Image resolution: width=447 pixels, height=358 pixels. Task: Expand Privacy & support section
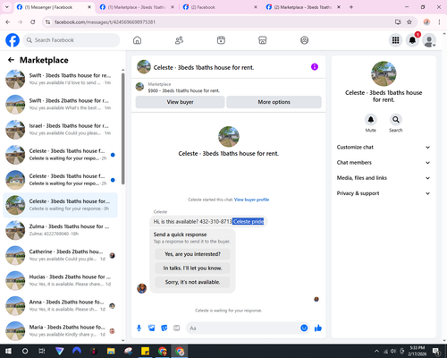[x=384, y=193]
